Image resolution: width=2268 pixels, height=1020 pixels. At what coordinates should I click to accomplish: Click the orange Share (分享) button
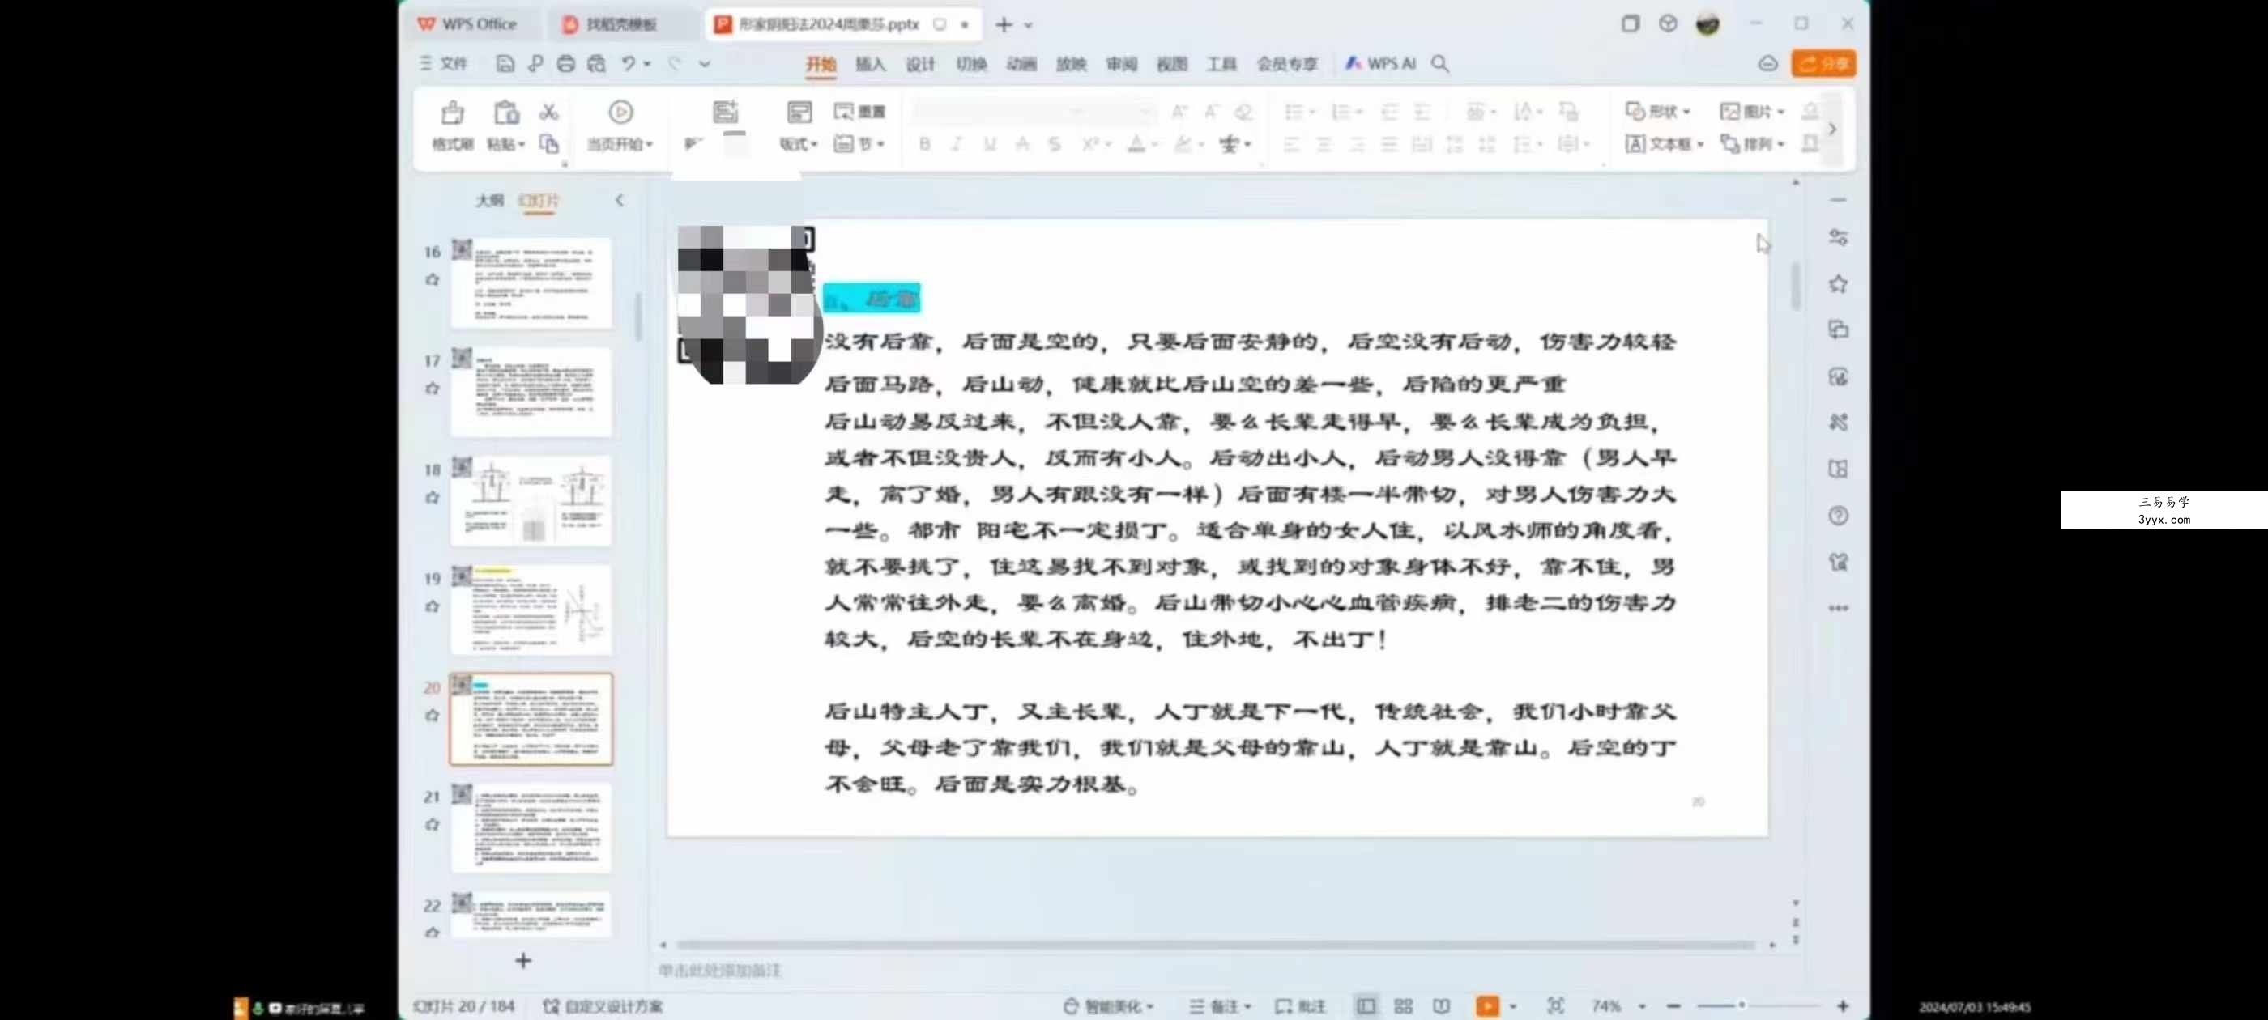coord(1823,63)
